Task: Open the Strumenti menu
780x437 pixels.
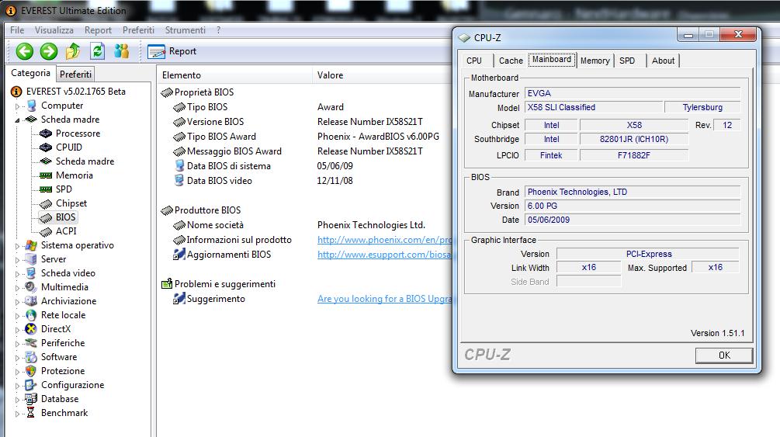Action: [185, 29]
